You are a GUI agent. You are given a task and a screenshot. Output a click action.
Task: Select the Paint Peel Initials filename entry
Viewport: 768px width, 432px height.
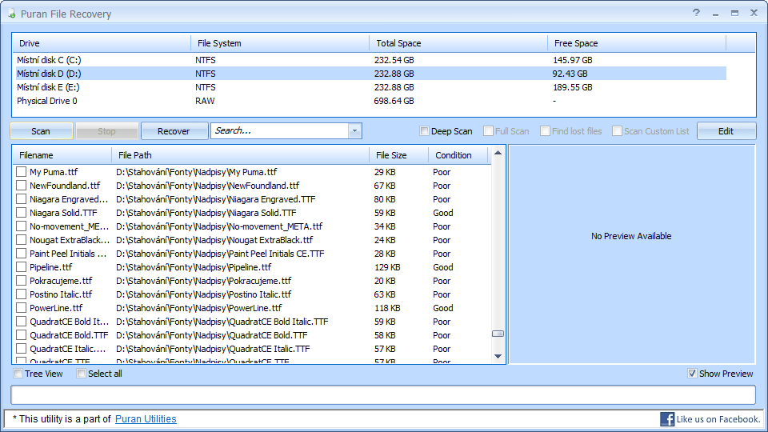(68, 254)
